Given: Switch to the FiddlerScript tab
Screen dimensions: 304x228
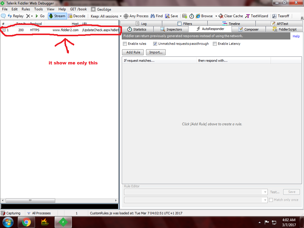Looking at the screenshot, I should [x=284, y=29].
